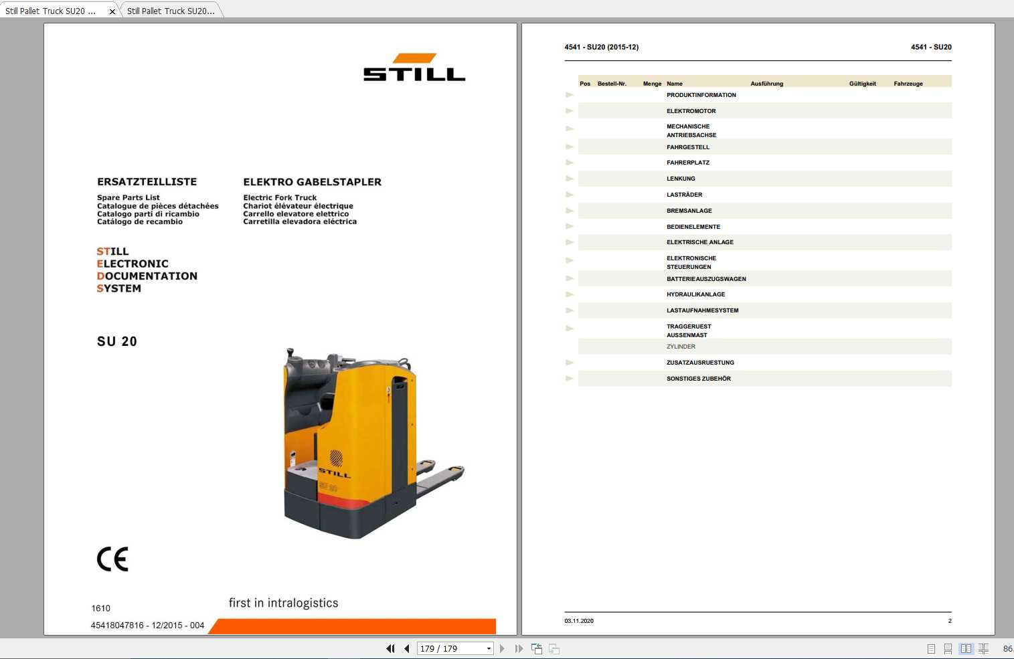The width and height of the screenshot is (1014, 659).
Task: Expand BREMSANLAGE arrow
Action: click(570, 211)
